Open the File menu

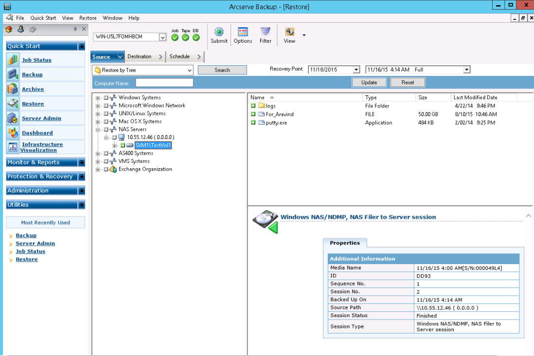pos(20,18)
